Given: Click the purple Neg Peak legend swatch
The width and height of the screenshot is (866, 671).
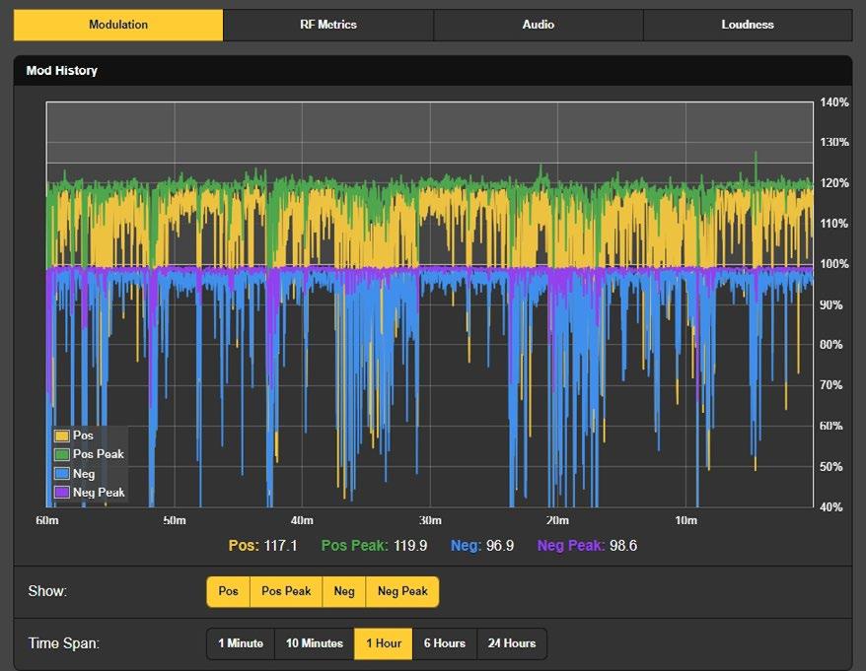Looking at the screenshot, I should [x=62, y=493].
